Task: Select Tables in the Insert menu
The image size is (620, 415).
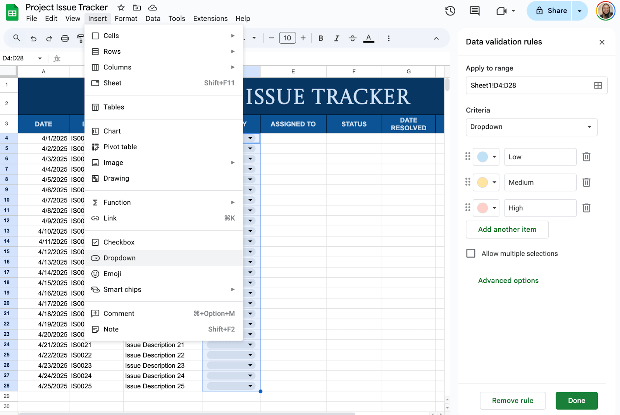Action: (x=164, y=107)
